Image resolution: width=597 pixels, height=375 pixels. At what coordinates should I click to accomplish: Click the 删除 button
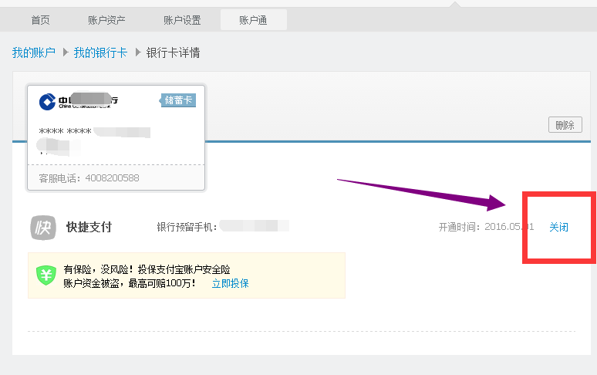click(x=565, y=125)
